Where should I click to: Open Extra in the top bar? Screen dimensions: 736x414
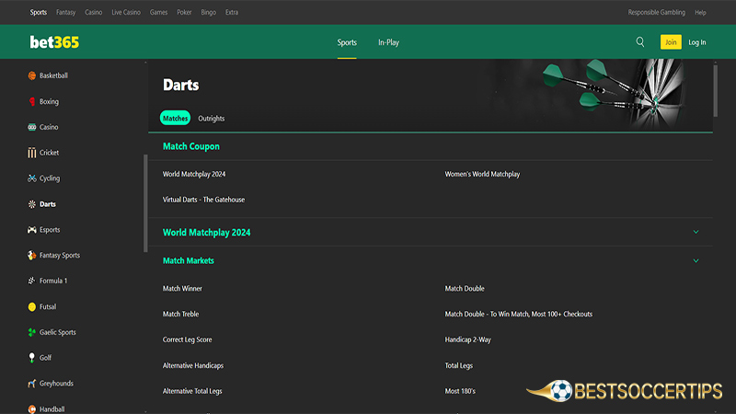pos(232,12)
